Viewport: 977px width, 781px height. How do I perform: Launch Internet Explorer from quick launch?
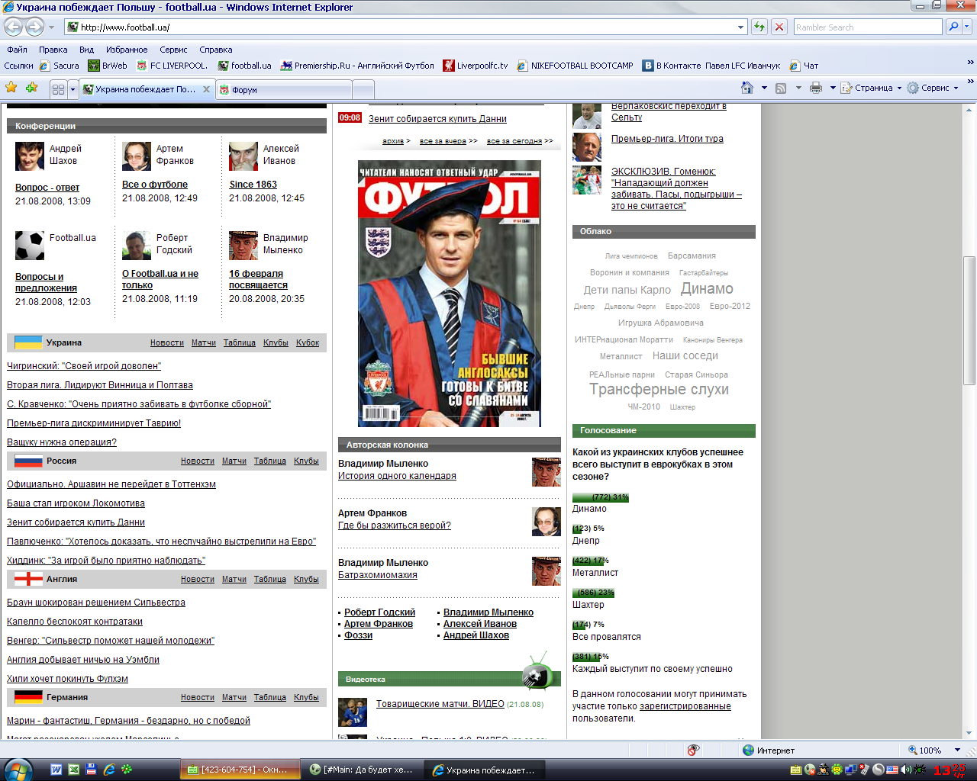tap(109, 770)
